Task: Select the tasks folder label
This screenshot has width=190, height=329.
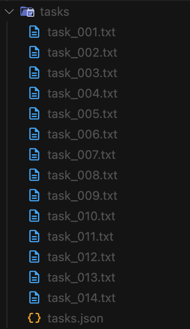Action: pyautogui.click(x=55, y=12)
